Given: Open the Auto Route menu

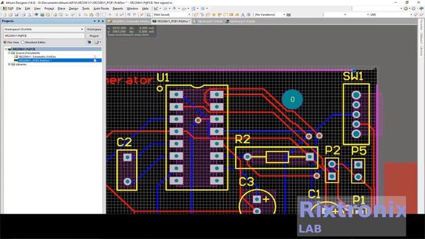Looking at the screenshot, I should pos(101,9).
